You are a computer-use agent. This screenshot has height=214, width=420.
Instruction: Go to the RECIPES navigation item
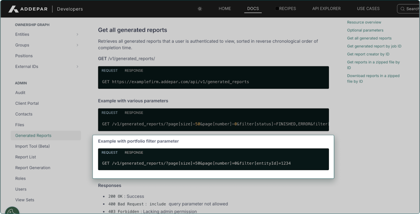coord(287,9)
